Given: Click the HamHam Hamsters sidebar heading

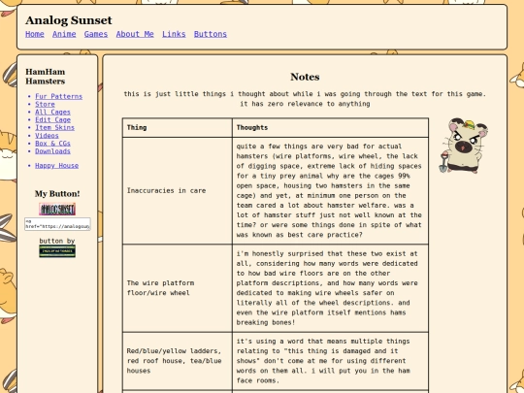Looking at the screenshot, I should click(46, 77).
